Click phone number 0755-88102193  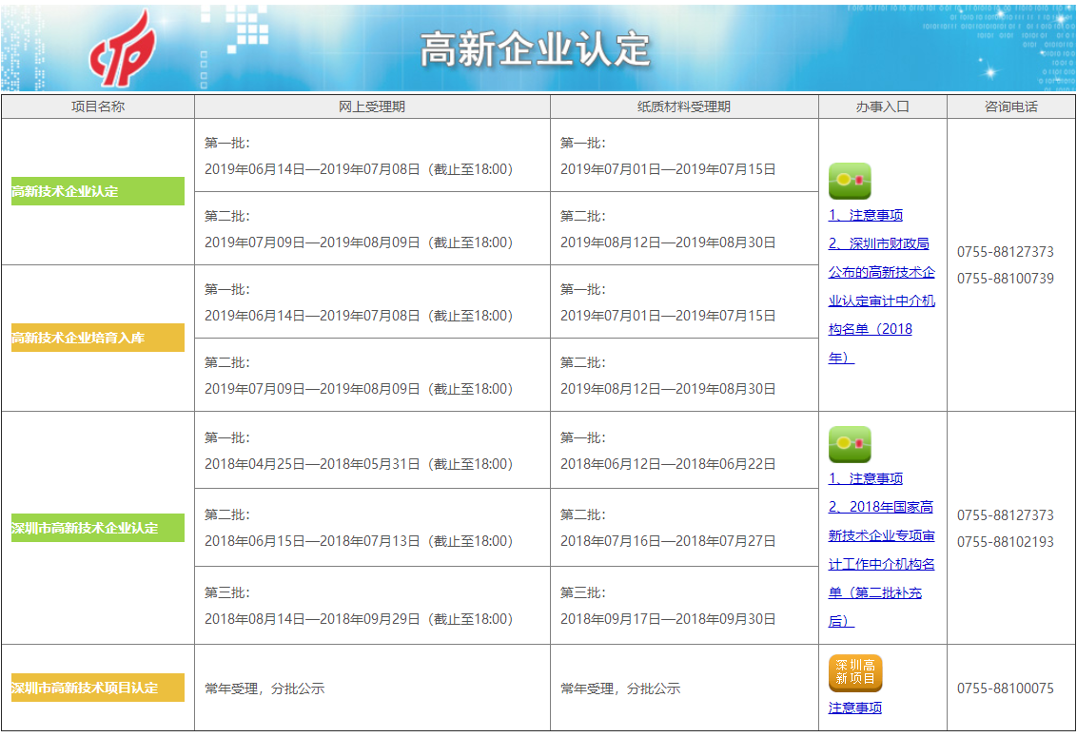[1005, 542]
